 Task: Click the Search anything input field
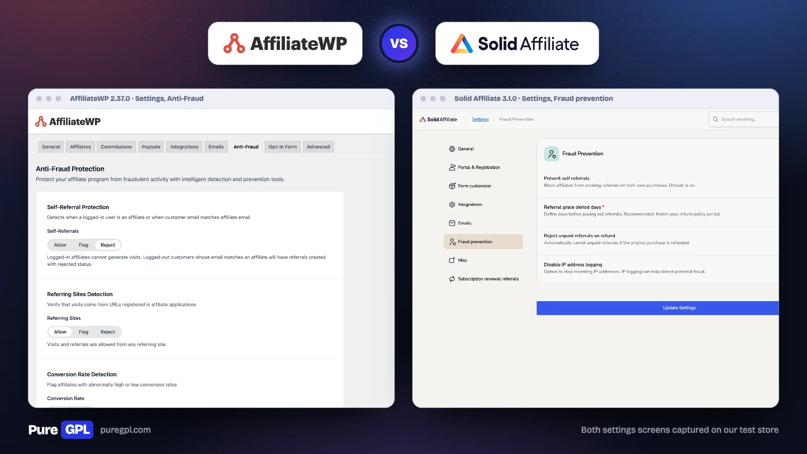coord(744,120)
